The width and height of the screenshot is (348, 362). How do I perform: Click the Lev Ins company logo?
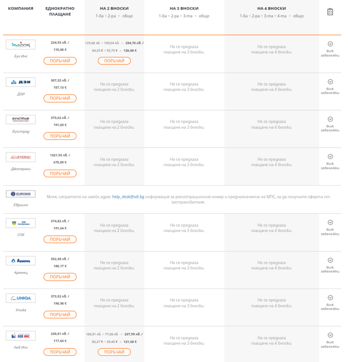click(x=21, y=336)
